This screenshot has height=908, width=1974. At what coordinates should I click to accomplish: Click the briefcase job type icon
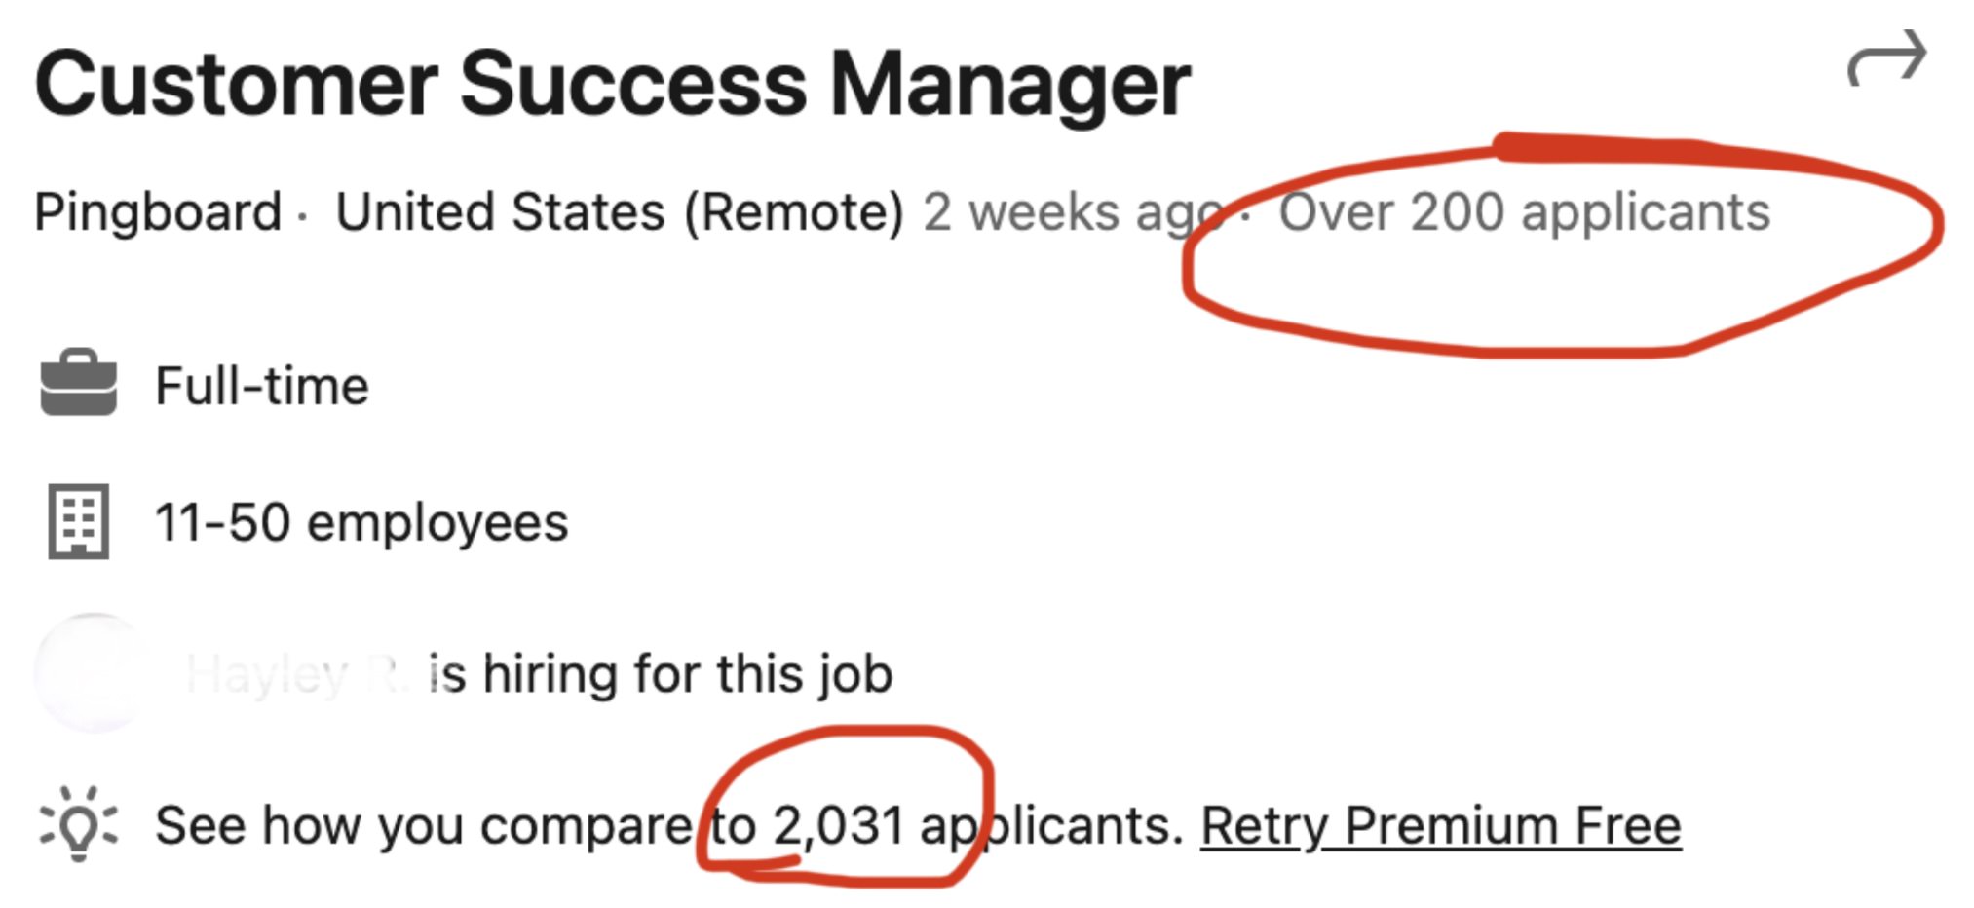(78, 383)
